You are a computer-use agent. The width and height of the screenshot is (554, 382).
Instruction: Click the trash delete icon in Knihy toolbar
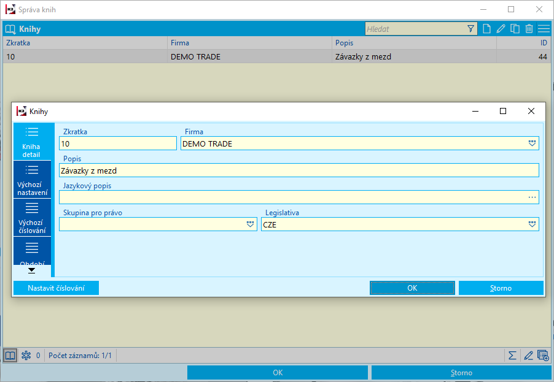529,29
